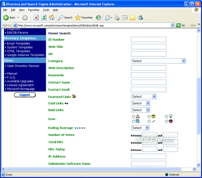Image resolution: width=202 pixels, height=178 pixels.
Task: Go to Home page icon
Action: (x=52, y=17)
